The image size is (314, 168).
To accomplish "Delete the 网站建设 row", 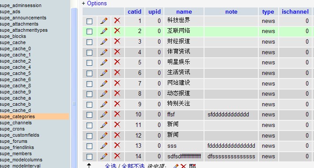I will pos(117,83).
